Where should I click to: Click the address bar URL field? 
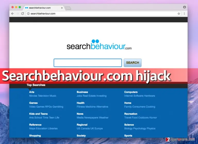pyautogui.click(x=103, y=14)
